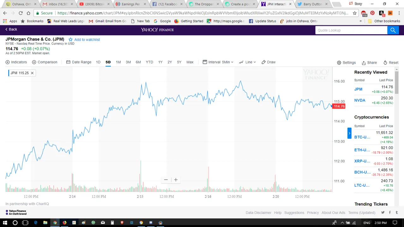
Task: Click the Suggestions footer link
Action: pos(294,212)
